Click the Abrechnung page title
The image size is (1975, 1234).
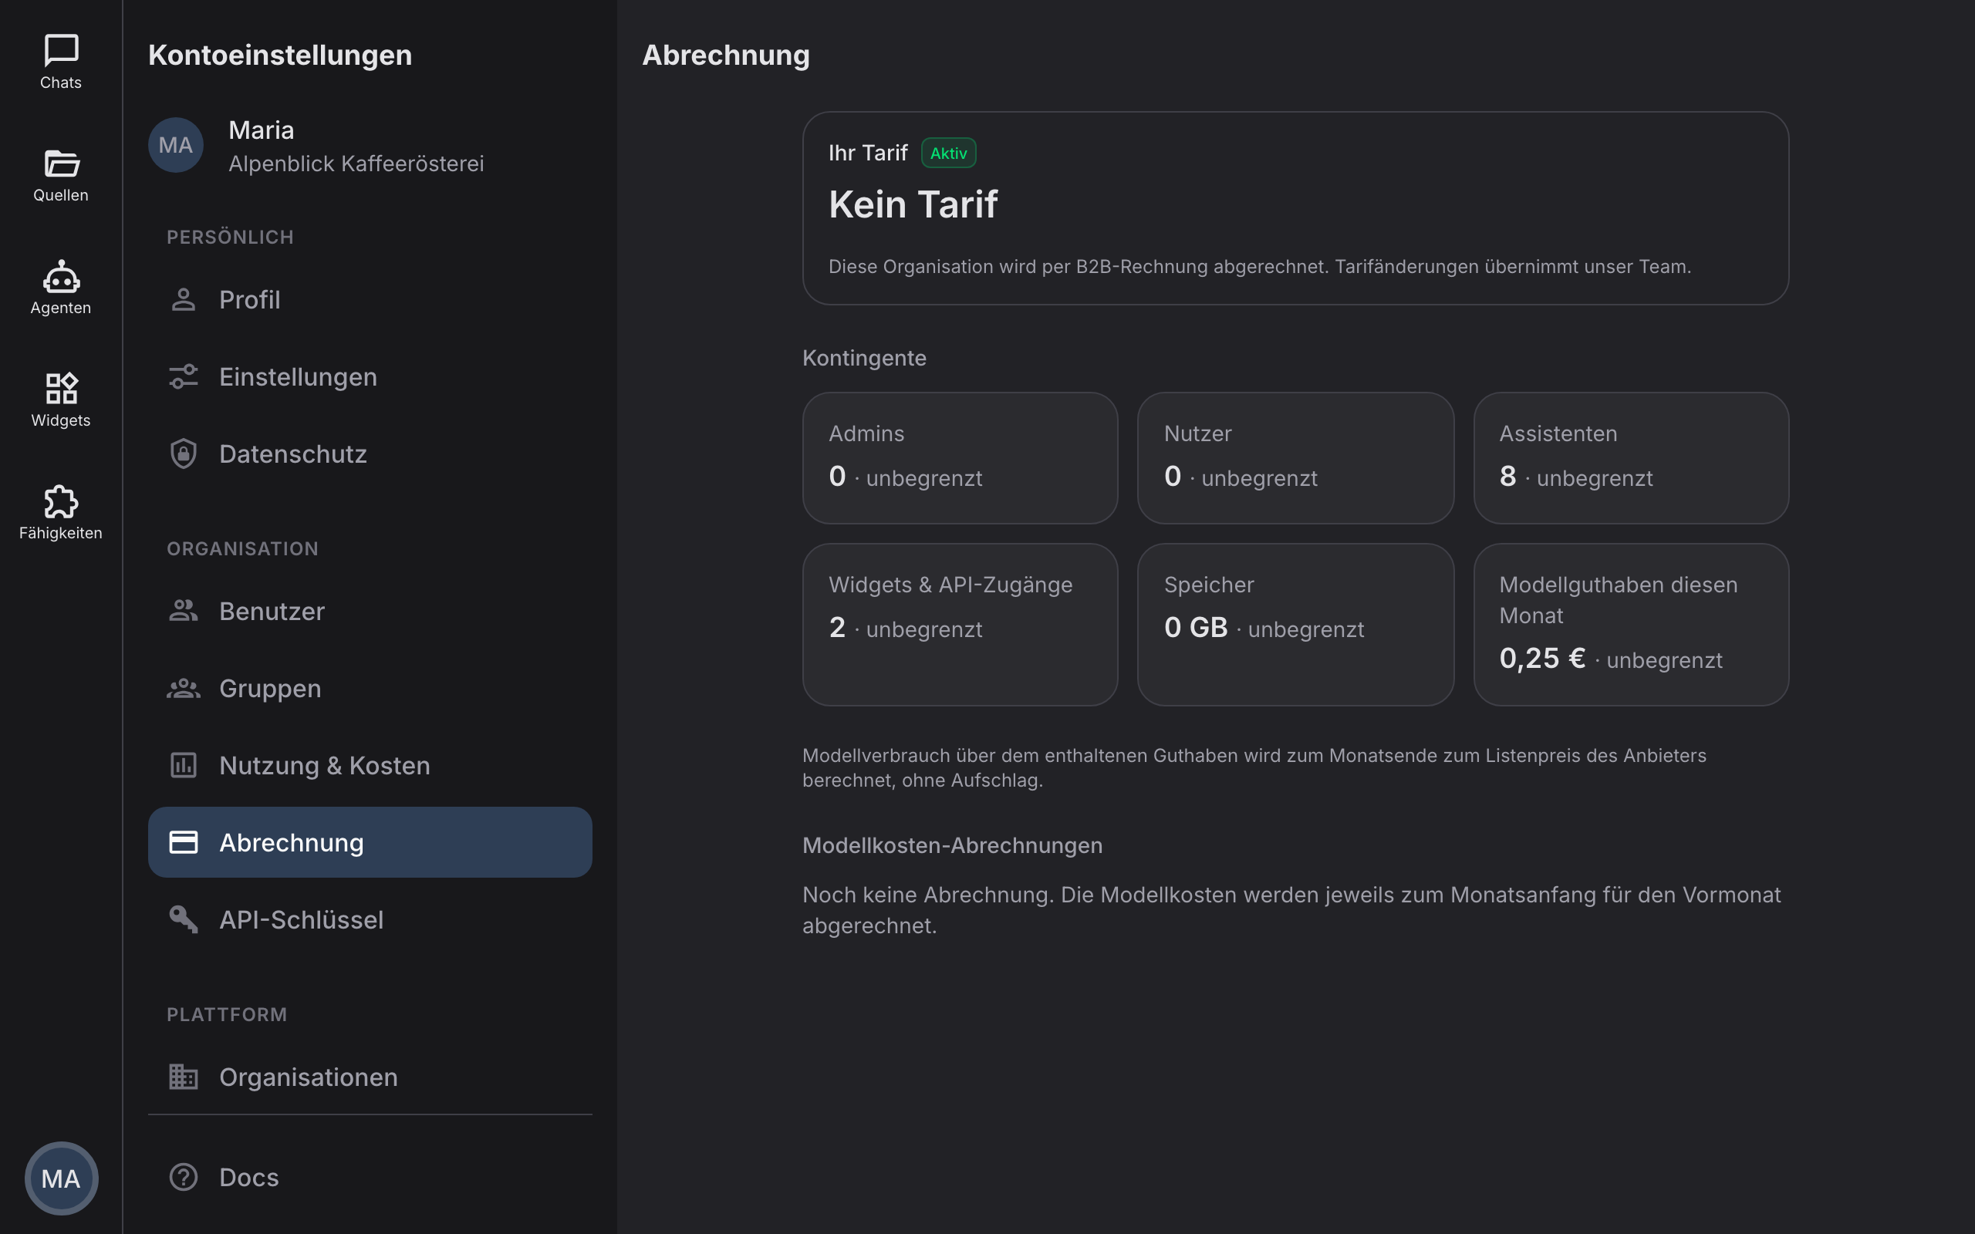tap(725, 56)
